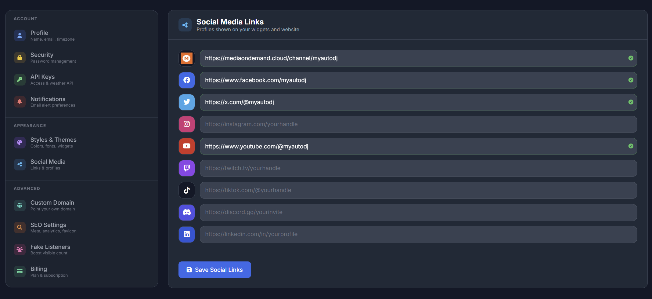The height and width of the screenshot is (299, 652).
Task: Click the YouTube icon
Action: [x=186, y=146]
